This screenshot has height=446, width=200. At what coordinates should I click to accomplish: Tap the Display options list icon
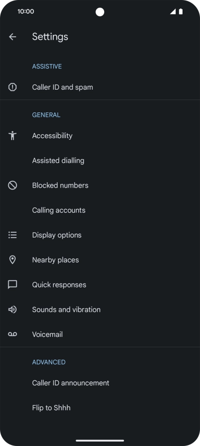coord(13,235)
